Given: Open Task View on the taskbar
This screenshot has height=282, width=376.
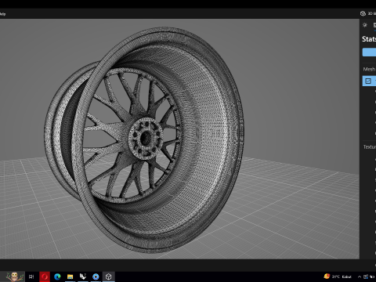Looking at the screenshot, I should click(x=31, y=277).
